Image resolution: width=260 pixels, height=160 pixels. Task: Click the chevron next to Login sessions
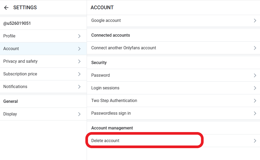[x=254, y=88]
